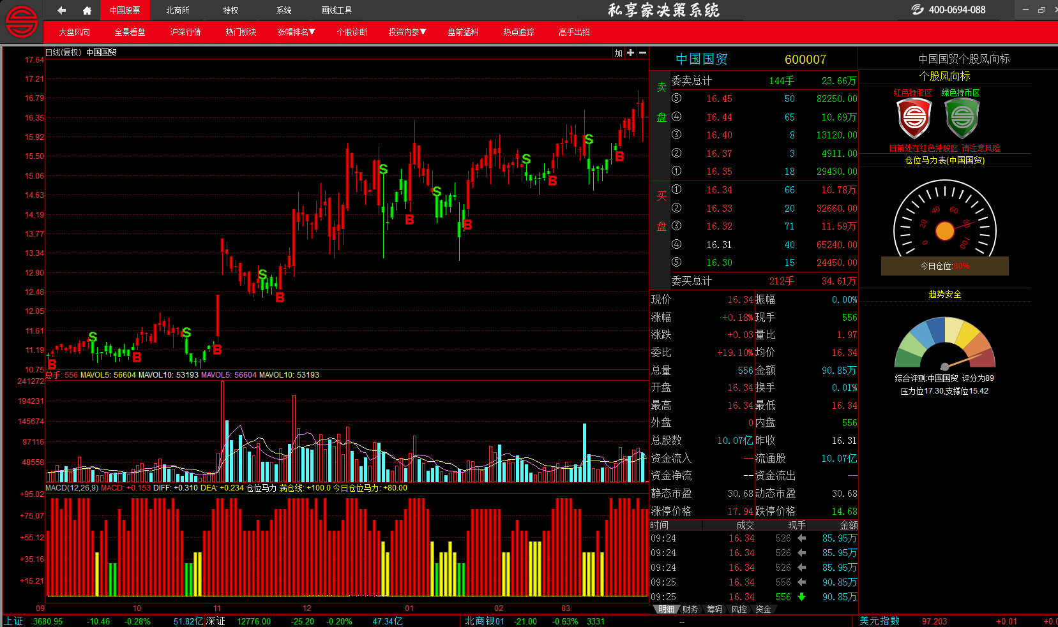This screenshot has height=627, width=1058.
Task: Click the green down arrow in last trade row
Action: pyautogui.click(x=801, y=597)
